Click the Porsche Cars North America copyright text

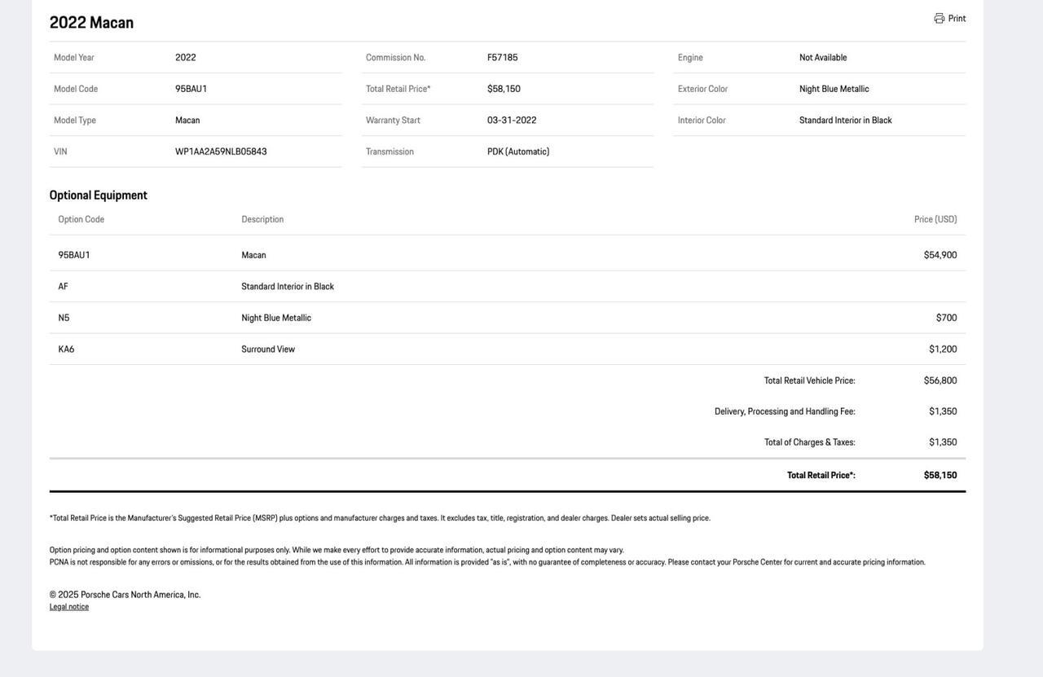pyautogui.click(x=125, y=595)
